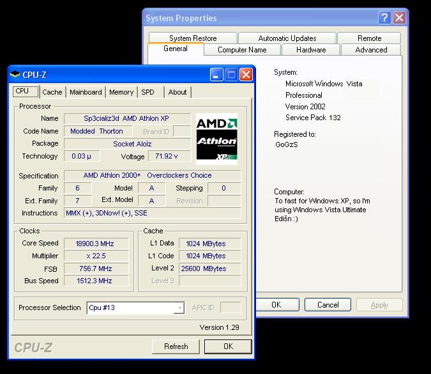Click OK in the CPU-Z window
431x374 pixels.
click(228, 347)
